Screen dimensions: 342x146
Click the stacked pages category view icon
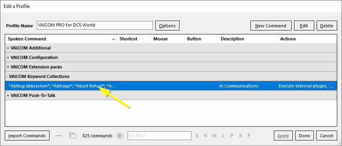[73, 136]
